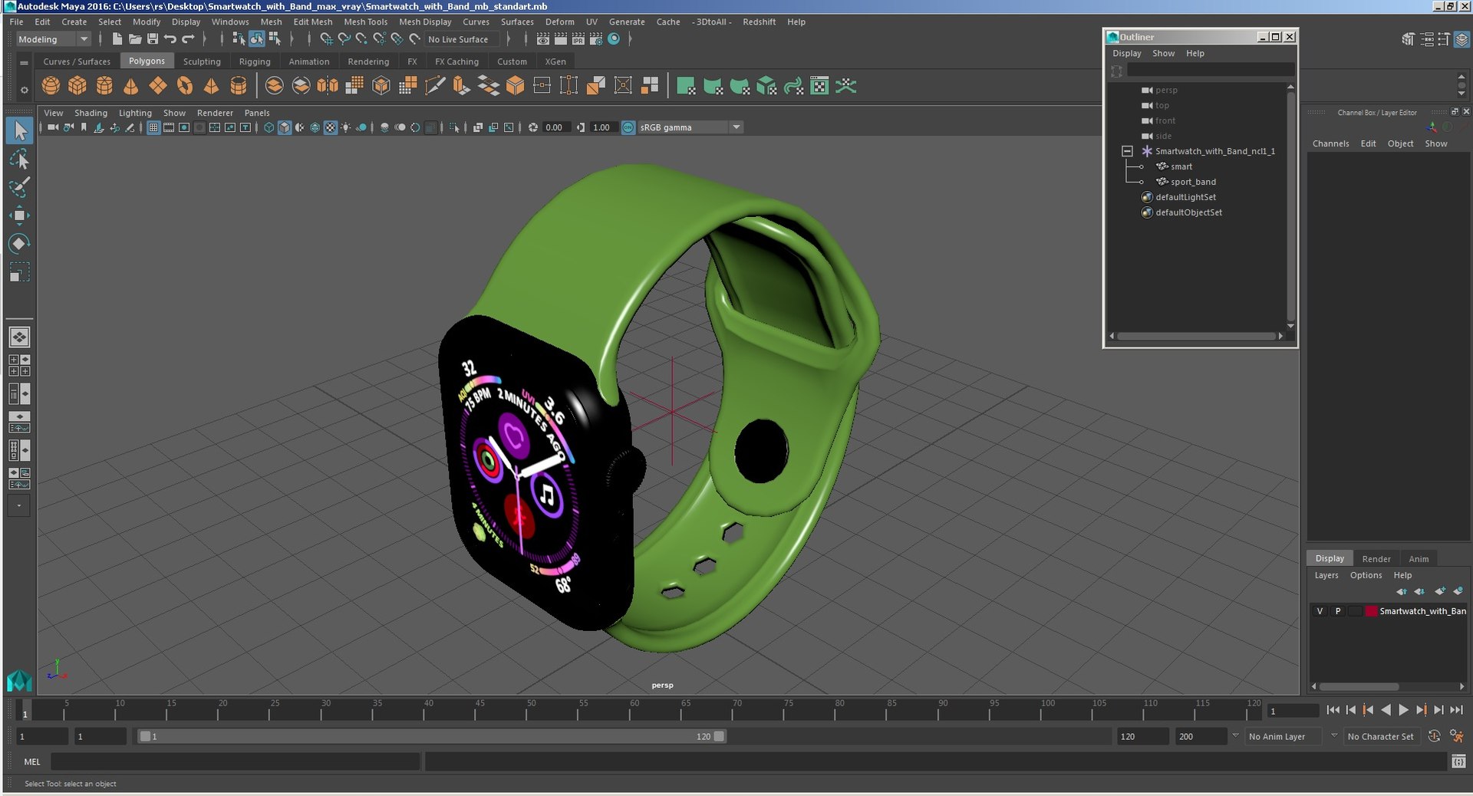This screenshot has width=1473, height=796.
Task: Toggle layer visibility V box
Action: (1320, 611)
